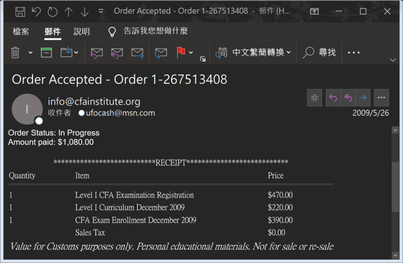
Task: Click the vertical scrollbar thumb in message body
Action: (395, 187)
